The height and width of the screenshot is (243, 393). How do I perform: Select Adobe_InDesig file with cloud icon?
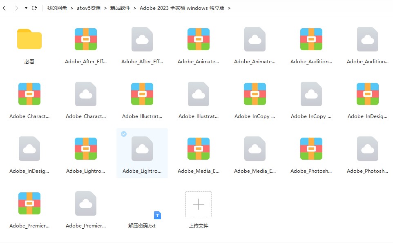tap(29, 149)
